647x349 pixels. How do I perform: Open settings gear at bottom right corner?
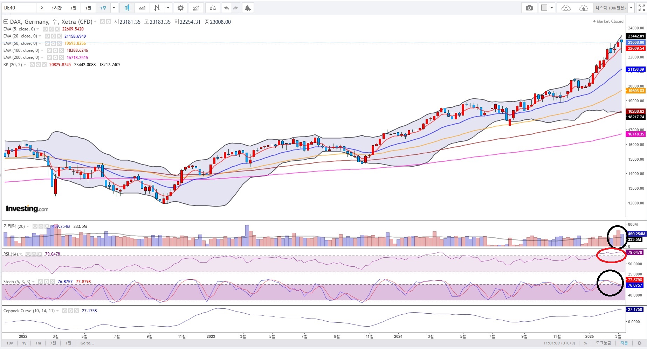(640, 343)
